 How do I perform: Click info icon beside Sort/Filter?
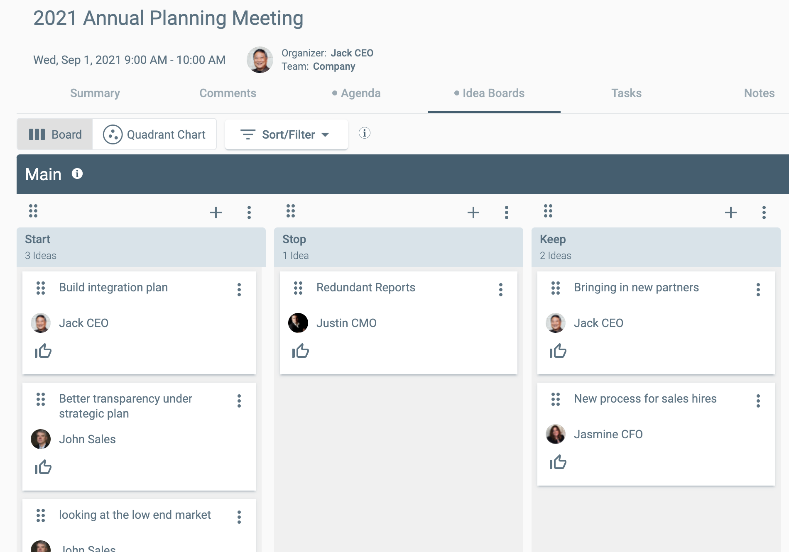tap(364, 133)
